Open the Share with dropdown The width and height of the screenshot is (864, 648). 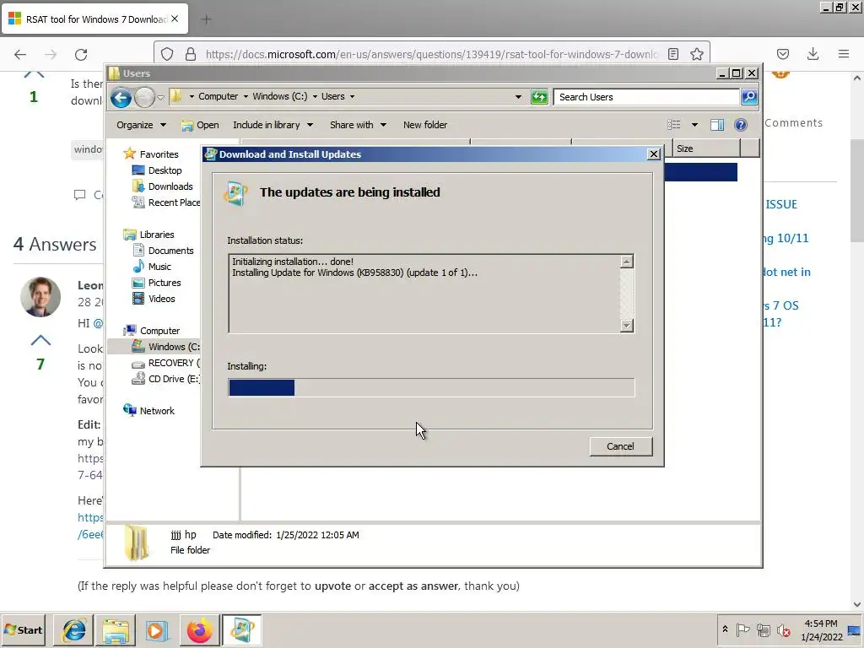358,125
